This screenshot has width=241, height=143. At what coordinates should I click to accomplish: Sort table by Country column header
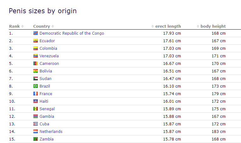pyautogui.click(x=43, y=26)
